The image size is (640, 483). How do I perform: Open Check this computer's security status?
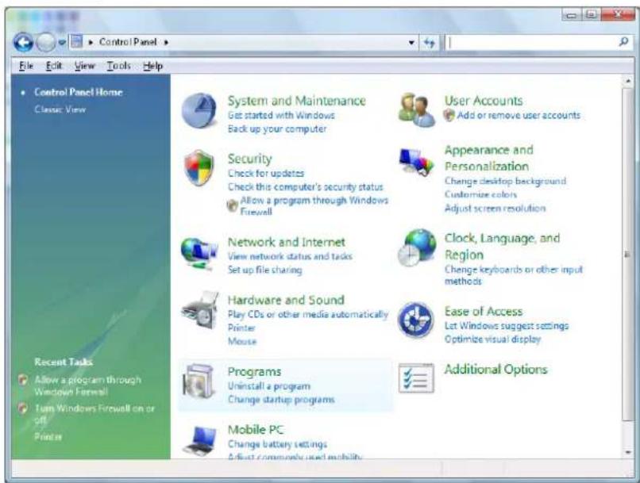click(x=305, y=187)
